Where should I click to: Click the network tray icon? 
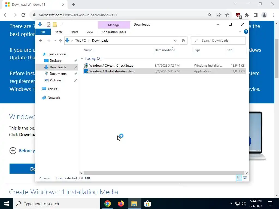pyautogui.click(x=237, y=204)
